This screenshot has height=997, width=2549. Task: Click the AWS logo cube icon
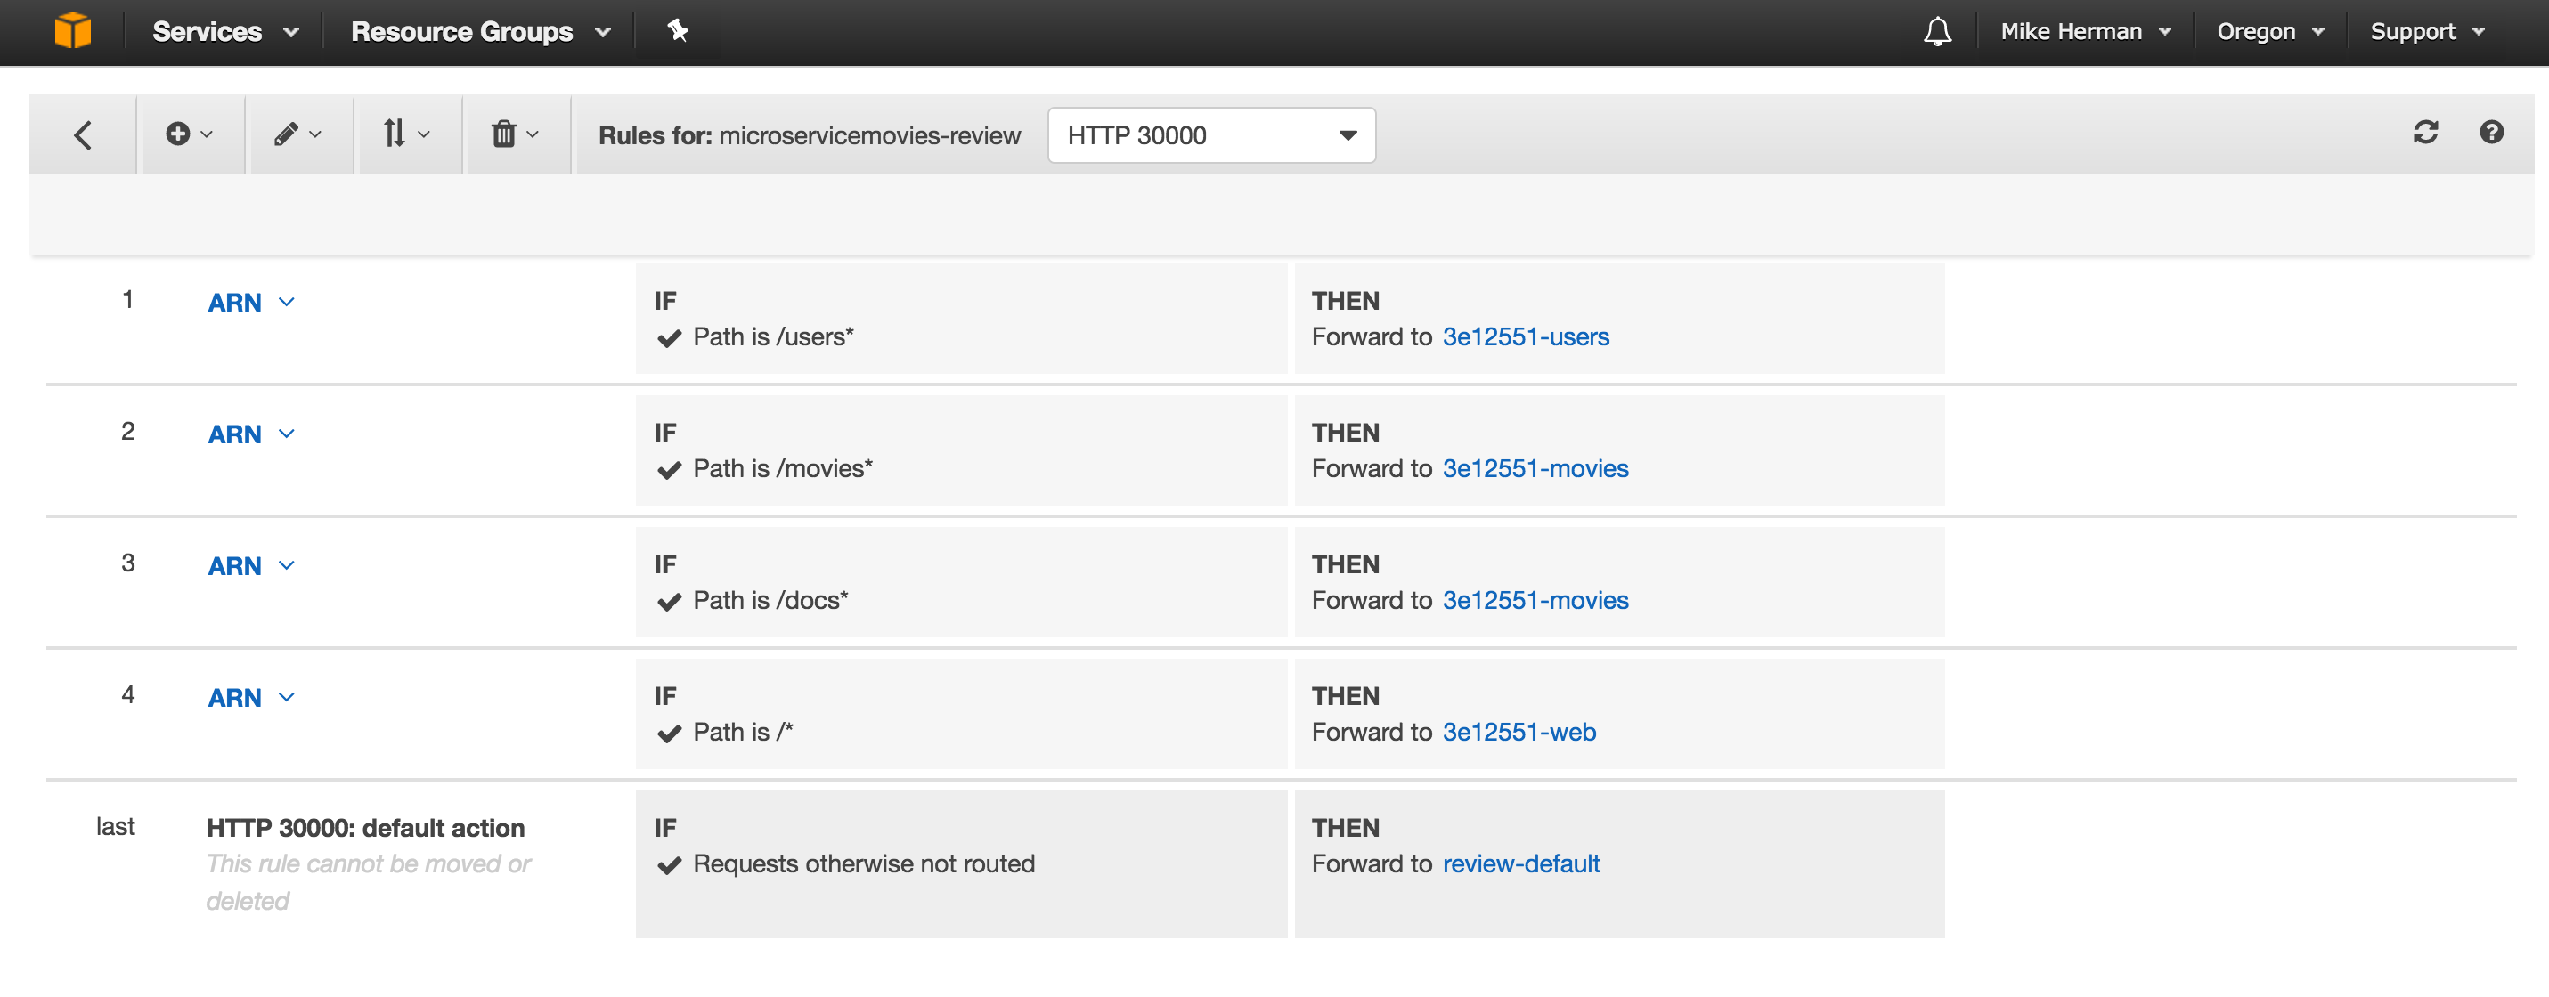74,30
